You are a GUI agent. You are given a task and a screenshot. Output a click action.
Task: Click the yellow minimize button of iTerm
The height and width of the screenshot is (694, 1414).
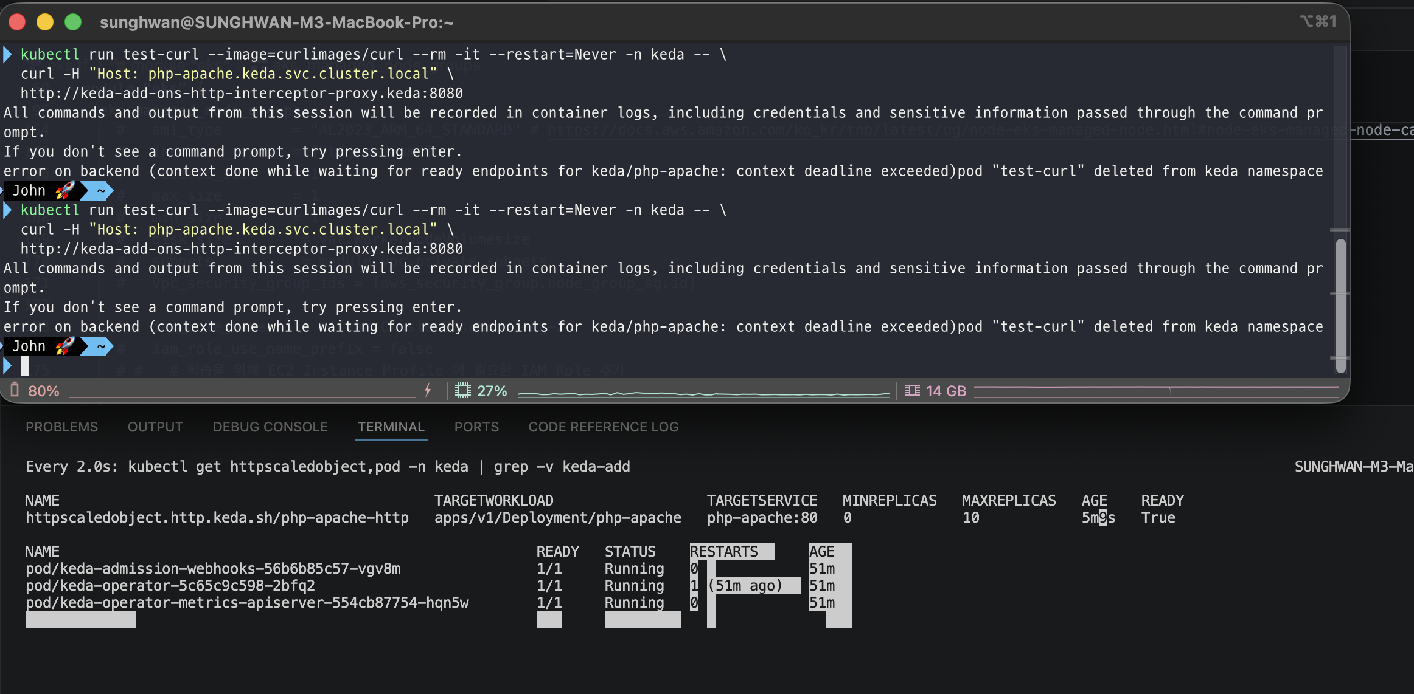click(x=45, y=22)
